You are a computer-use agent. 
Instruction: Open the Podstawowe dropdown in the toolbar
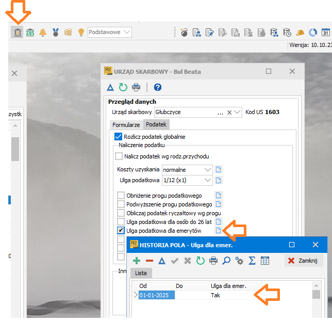[126, 32]
